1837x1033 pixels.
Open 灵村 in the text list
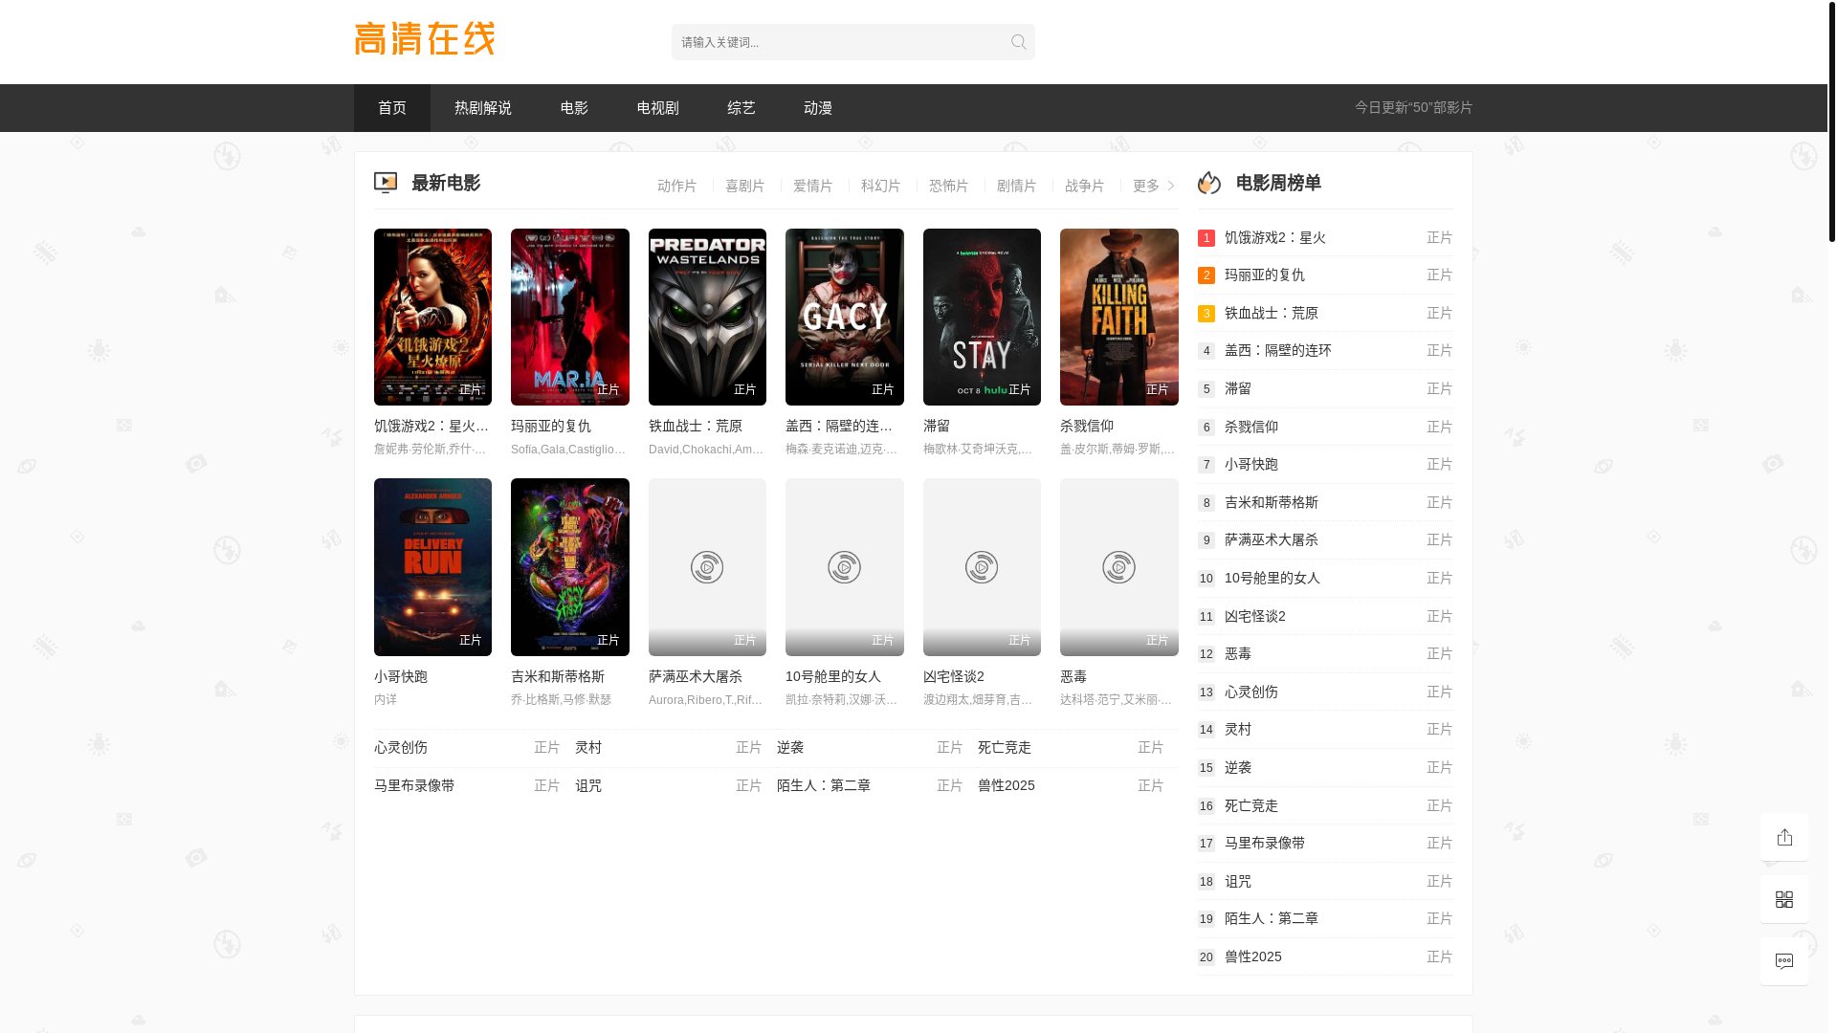point(588,747)
